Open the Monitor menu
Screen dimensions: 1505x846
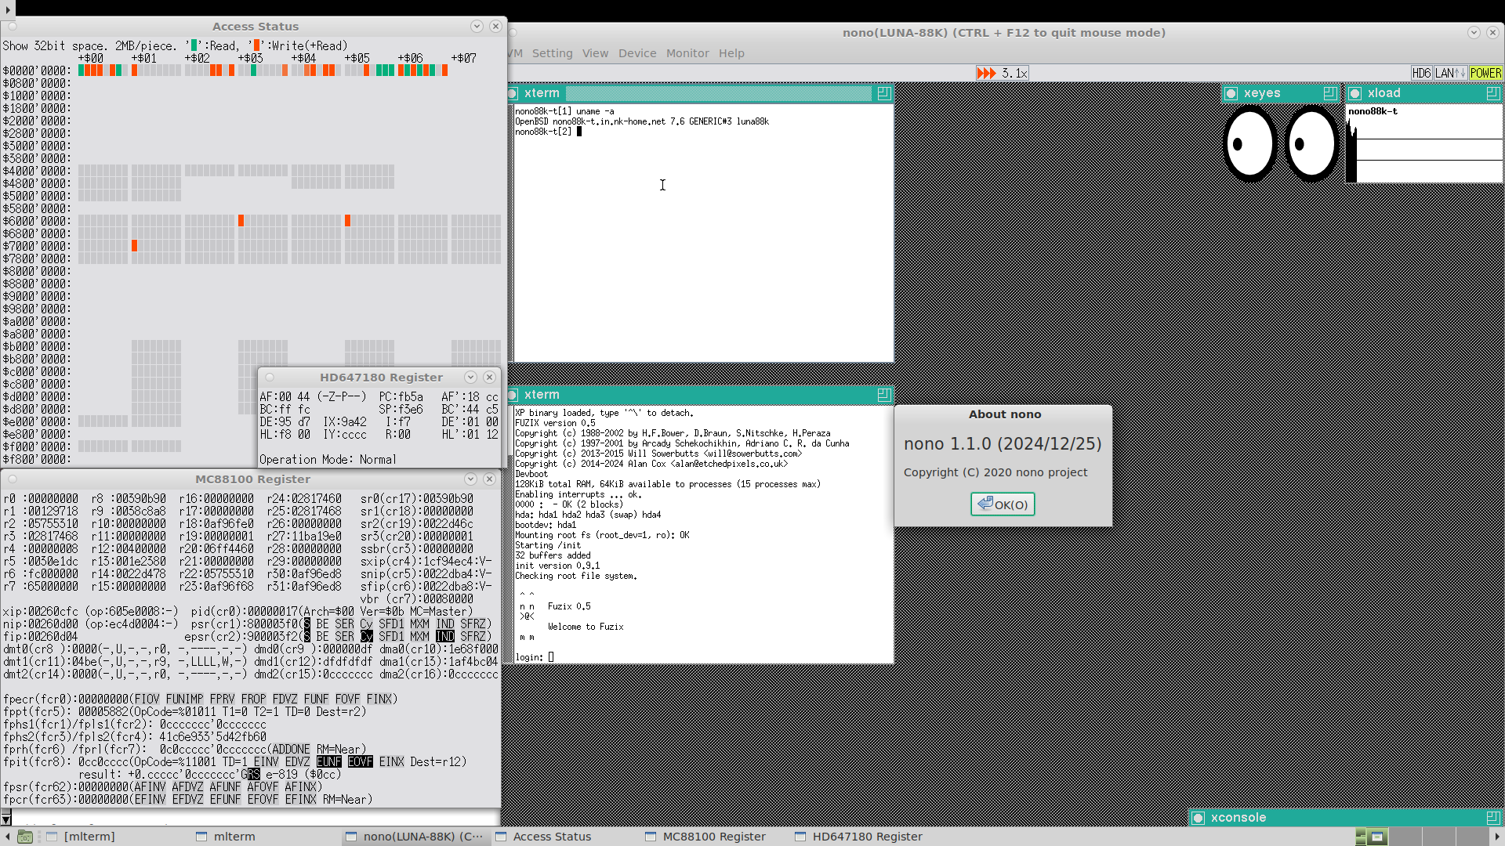tap(687, 53)
